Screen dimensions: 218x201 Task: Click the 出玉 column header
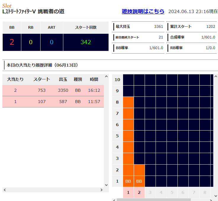coord(63,79)
